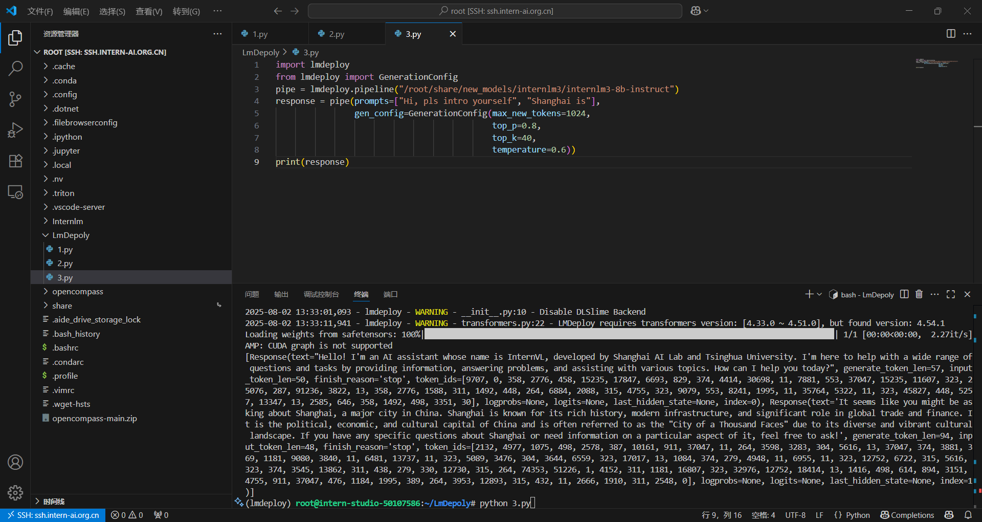Viewport: 982px width, 522px height.
Task: Open the Go (转到) menu
Action: pyautogui.click(x=186, y=11)
